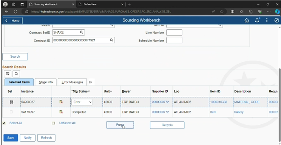Click the UnSelect All link
The width and height of the screenshot is (281, 145).
67,123
